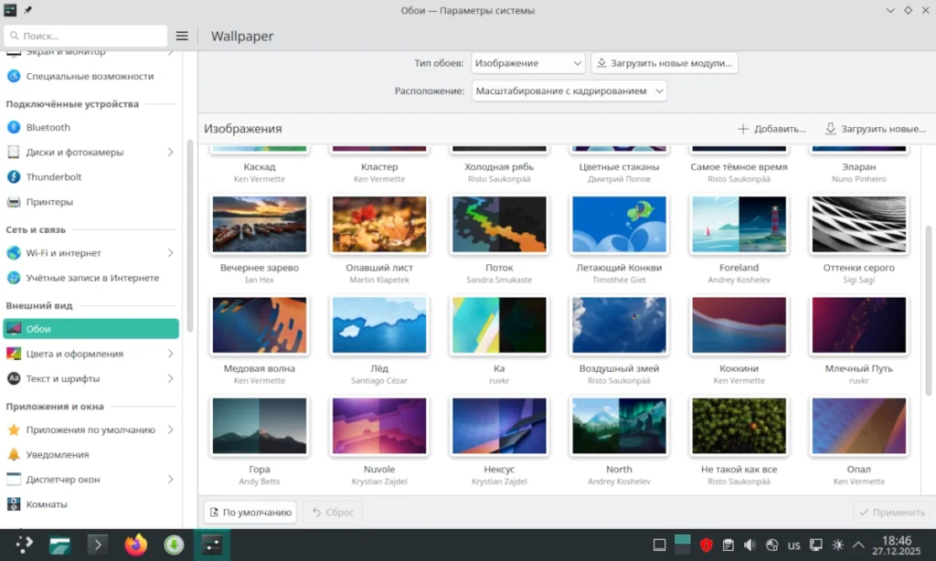
Task: Click the По умолчанию button
Action: [250, 512]
